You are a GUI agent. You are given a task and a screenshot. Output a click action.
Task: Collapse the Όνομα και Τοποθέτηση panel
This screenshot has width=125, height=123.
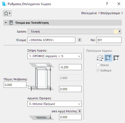pos(6,23)
